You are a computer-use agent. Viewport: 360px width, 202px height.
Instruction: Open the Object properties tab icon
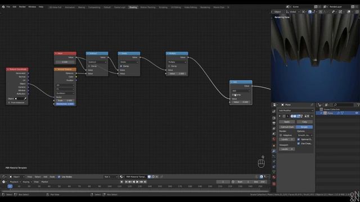click(x=274, y=146)
